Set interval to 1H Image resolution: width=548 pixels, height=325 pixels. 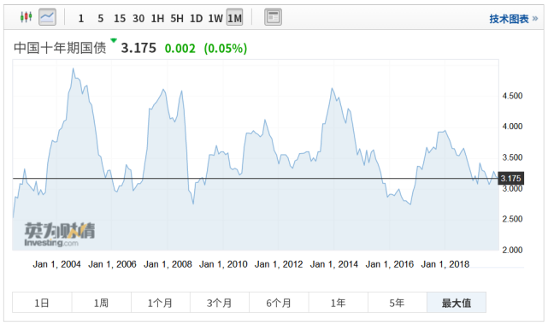click(157, 18)
